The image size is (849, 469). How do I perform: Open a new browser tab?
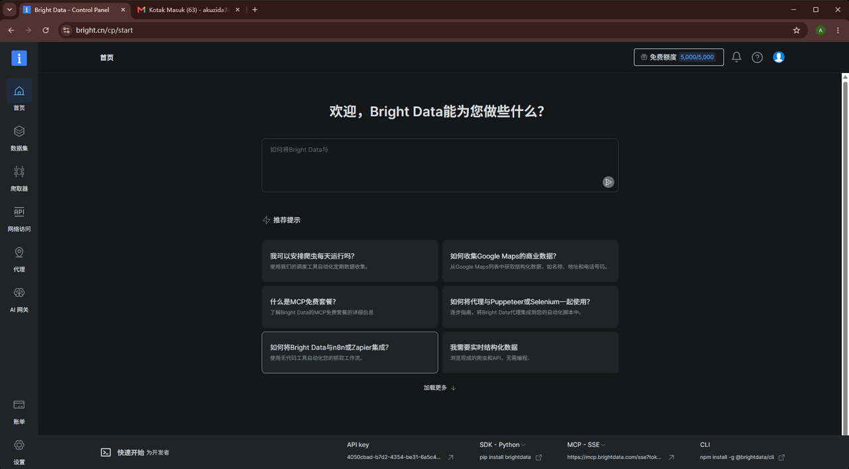pos(255,10)
